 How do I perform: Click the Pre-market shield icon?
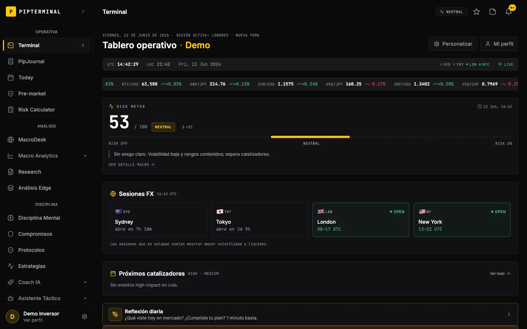tap(11, 94)
